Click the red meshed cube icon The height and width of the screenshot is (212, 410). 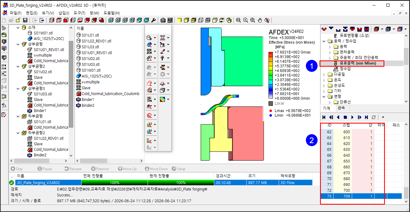[376, 29]
